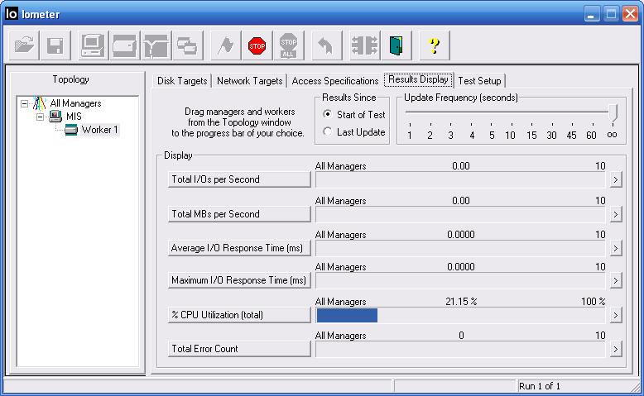The height and width of the screenshot is (396, 644).
Task: Open test configuration file icon
Action: (x=24, y=45)
